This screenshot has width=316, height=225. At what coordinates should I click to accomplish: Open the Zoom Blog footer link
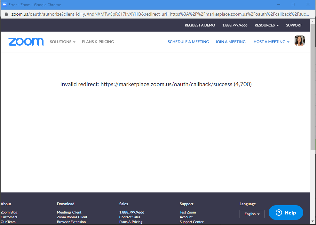tap(9, 212)
